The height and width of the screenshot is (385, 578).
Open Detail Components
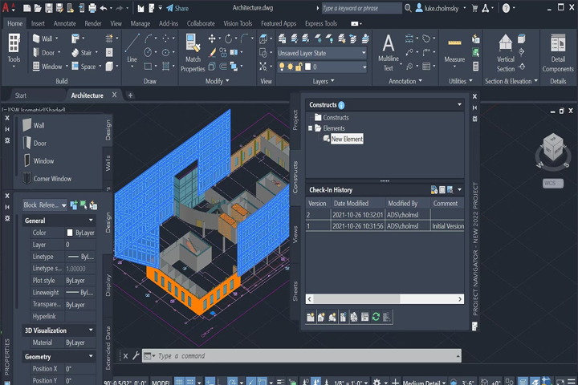558,53
